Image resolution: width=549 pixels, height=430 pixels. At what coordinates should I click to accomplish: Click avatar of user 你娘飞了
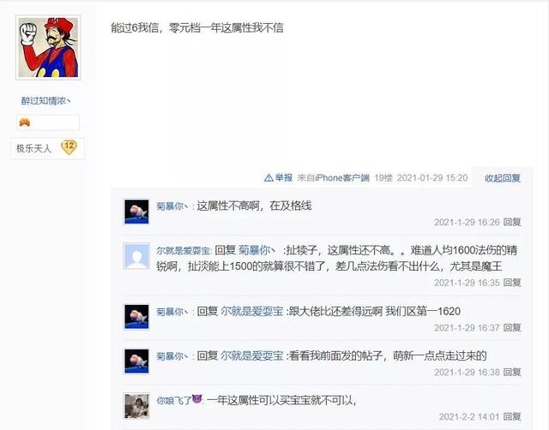136,406
